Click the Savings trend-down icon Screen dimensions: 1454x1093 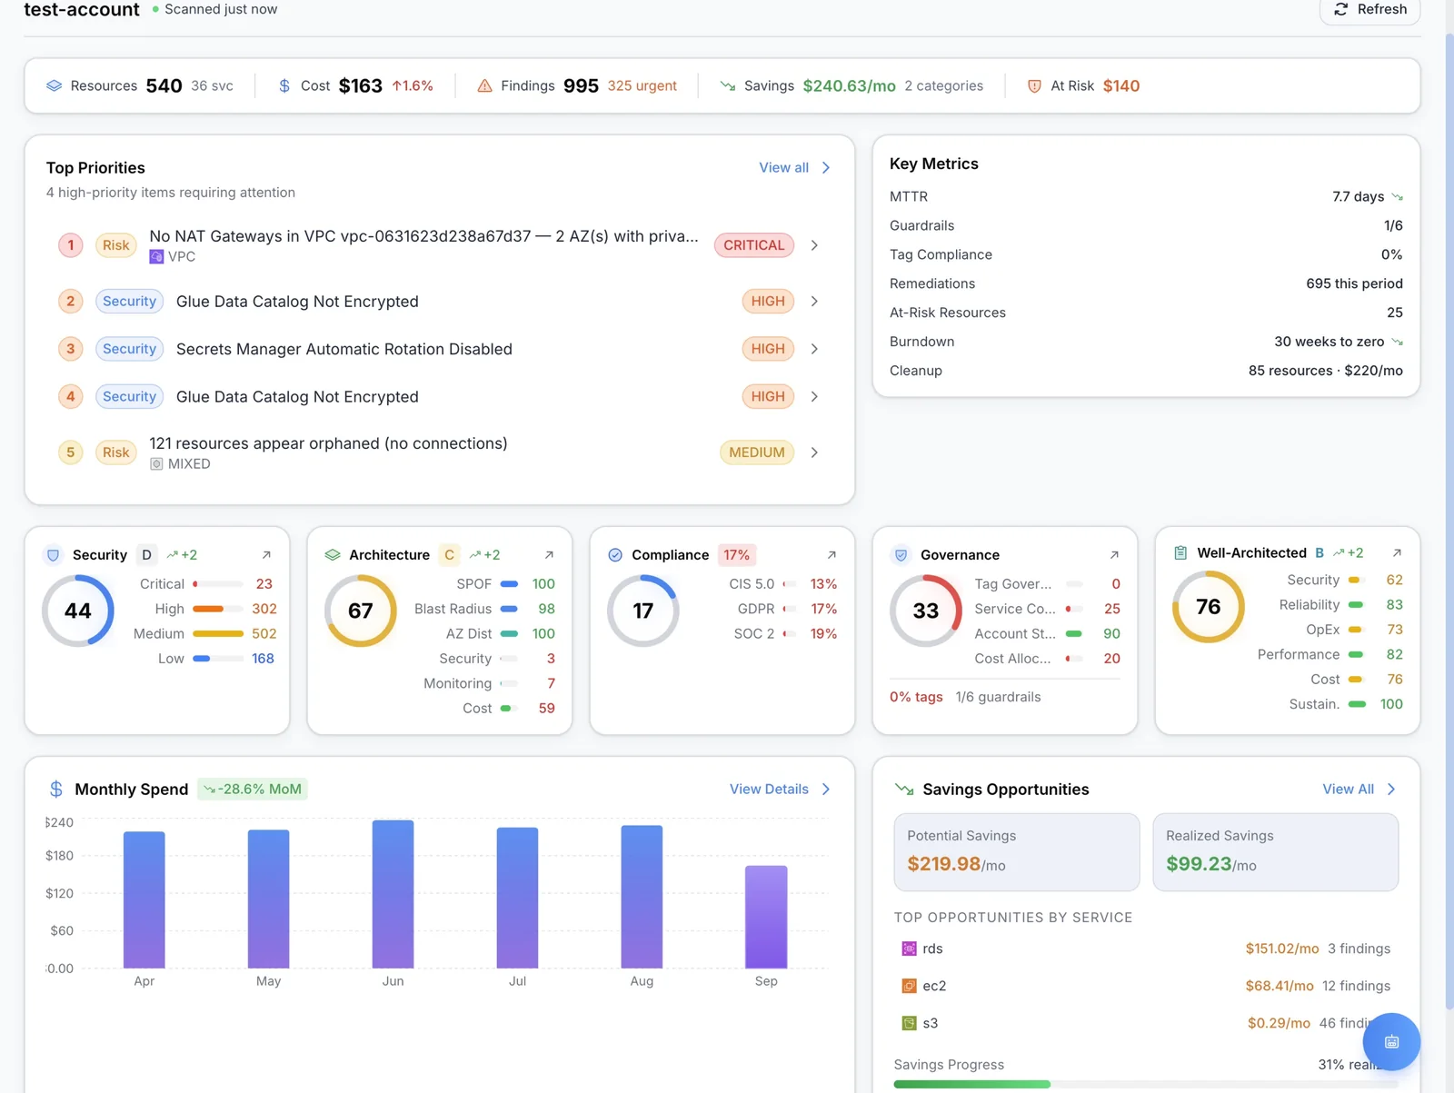[727, 85]
